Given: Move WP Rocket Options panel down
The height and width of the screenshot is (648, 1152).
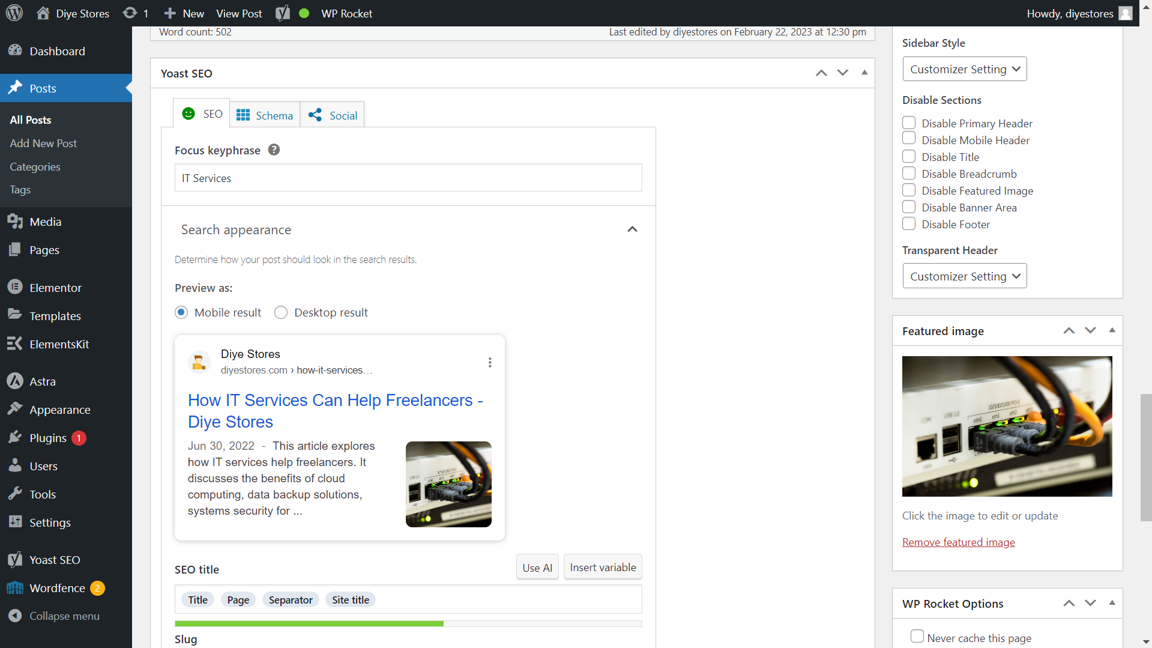Looking at the screenshot, I should 1090,603.
